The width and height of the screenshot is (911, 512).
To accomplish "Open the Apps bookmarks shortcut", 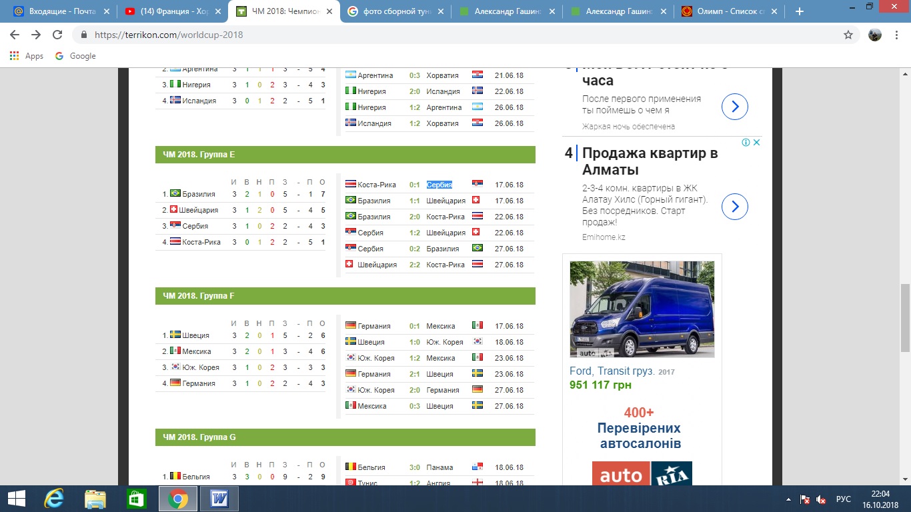I will pos(27,56).
